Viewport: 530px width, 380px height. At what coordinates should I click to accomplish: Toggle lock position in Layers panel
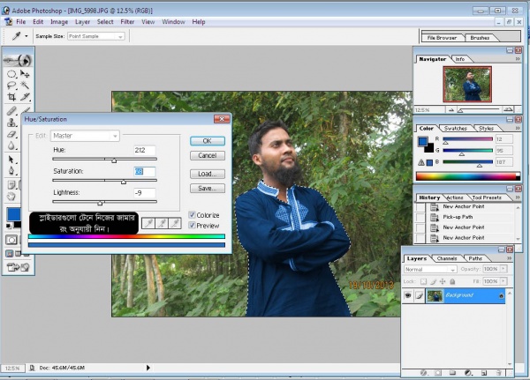[443, 281]
